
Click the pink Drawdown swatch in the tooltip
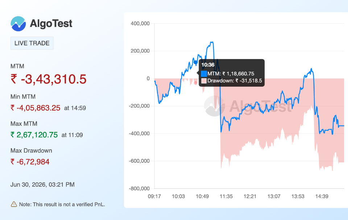(204, 81)
